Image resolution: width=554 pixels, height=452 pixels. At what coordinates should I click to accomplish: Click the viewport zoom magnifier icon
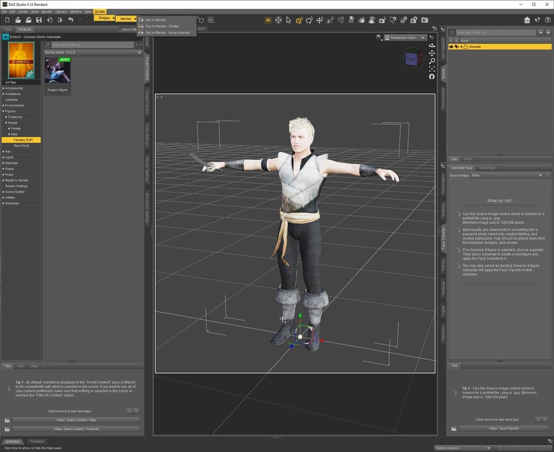[432, 61]
